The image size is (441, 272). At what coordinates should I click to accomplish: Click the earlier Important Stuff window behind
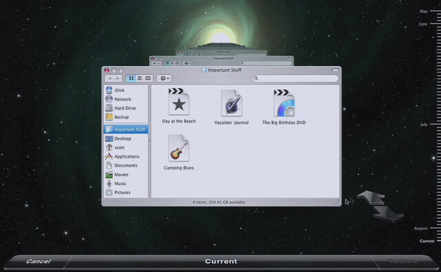221,61
